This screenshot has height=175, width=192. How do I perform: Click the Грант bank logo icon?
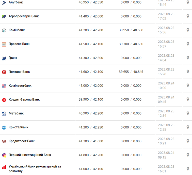click(4, 58)
